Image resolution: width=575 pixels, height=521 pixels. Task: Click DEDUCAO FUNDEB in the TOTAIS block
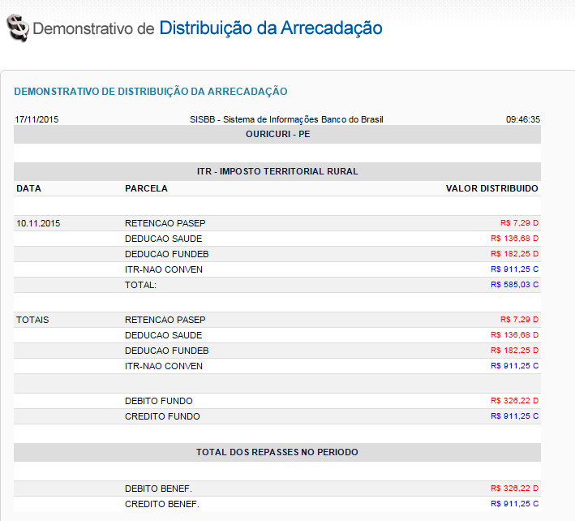[166, 351]
